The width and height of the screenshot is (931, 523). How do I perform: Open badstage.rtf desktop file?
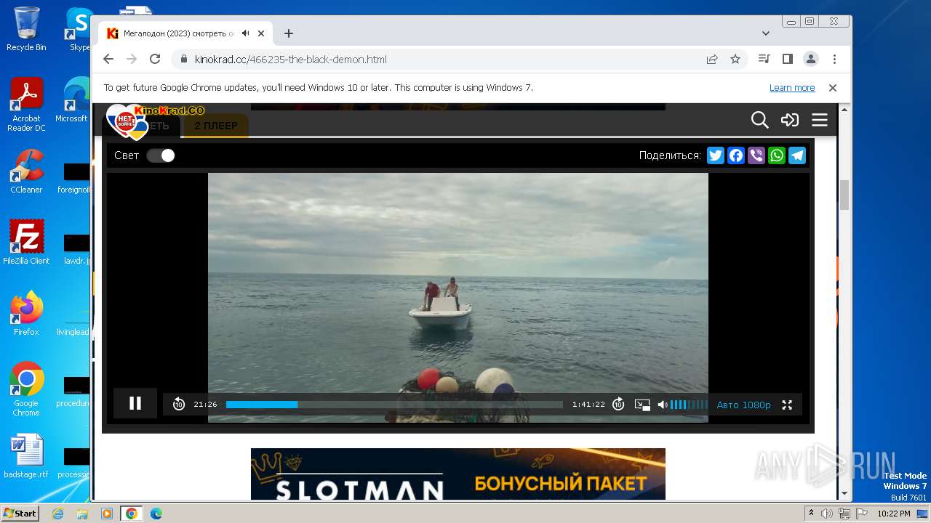(x=26, y=457)
